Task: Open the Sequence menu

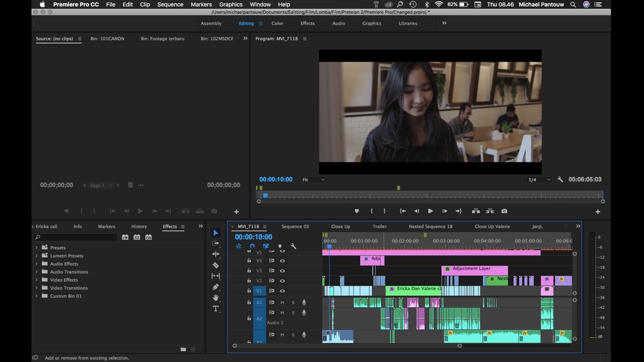Action: tap(170, 5)
